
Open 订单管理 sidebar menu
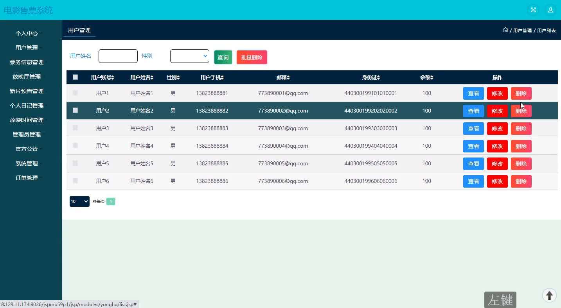tap(27, 178)
